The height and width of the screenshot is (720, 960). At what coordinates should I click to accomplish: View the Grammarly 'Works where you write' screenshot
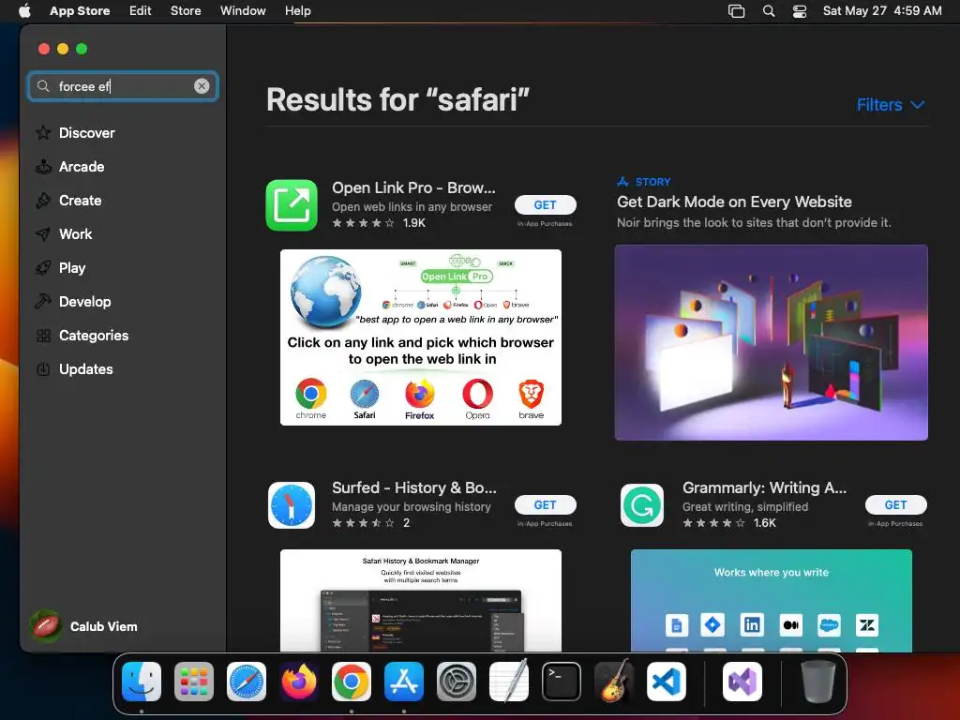click(772, 601)
